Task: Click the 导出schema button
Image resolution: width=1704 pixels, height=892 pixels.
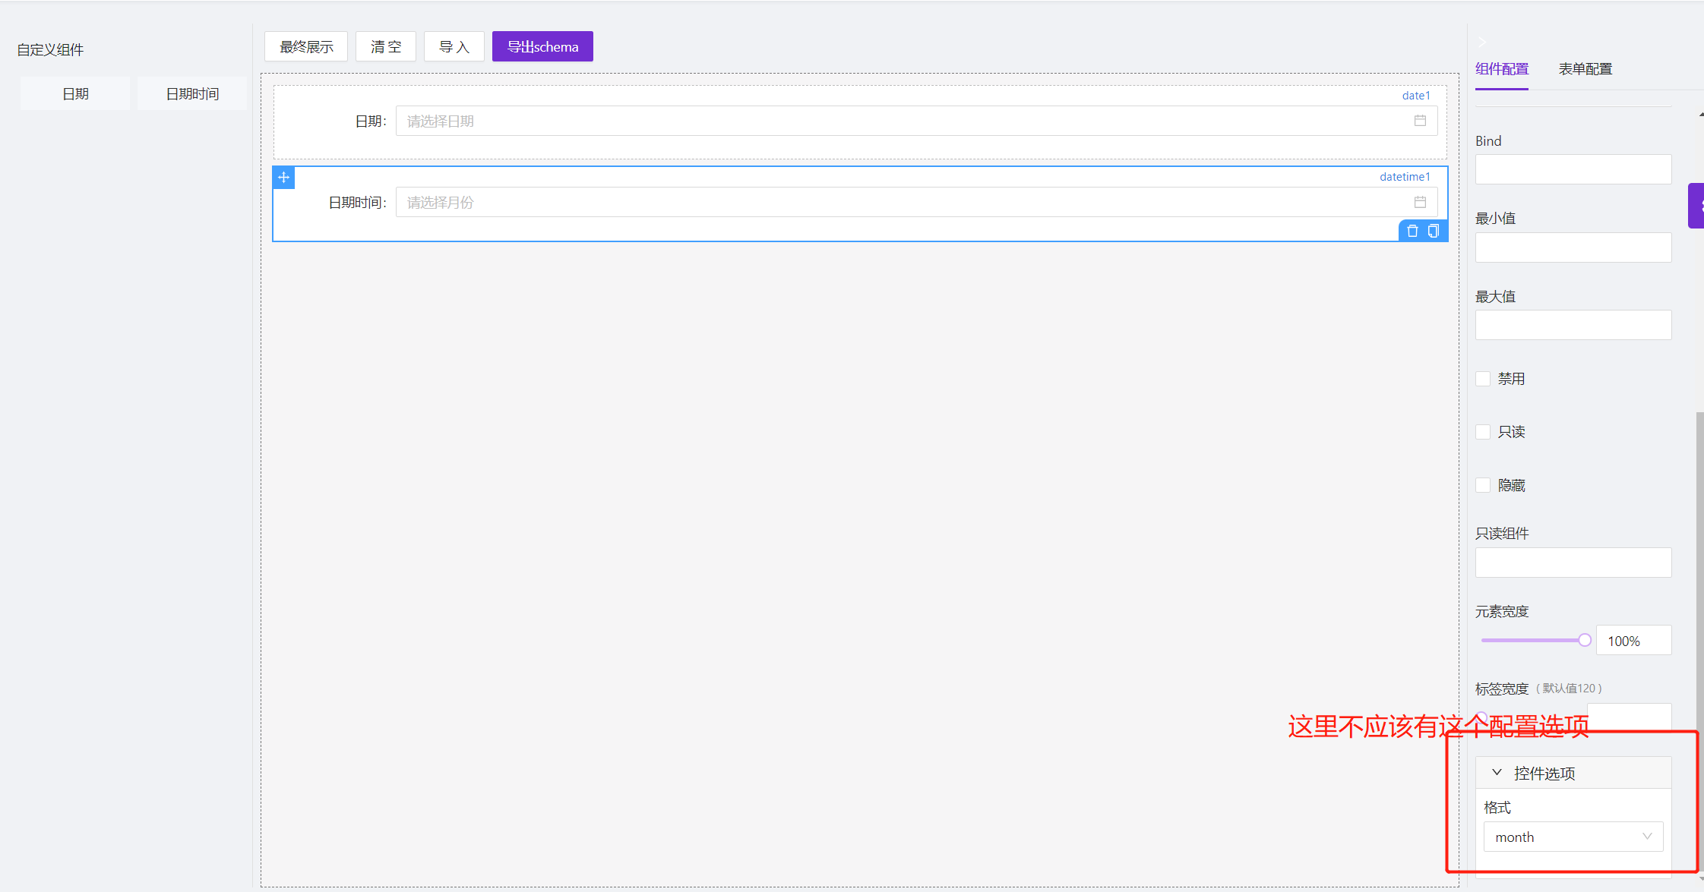Action: [542, 47]
